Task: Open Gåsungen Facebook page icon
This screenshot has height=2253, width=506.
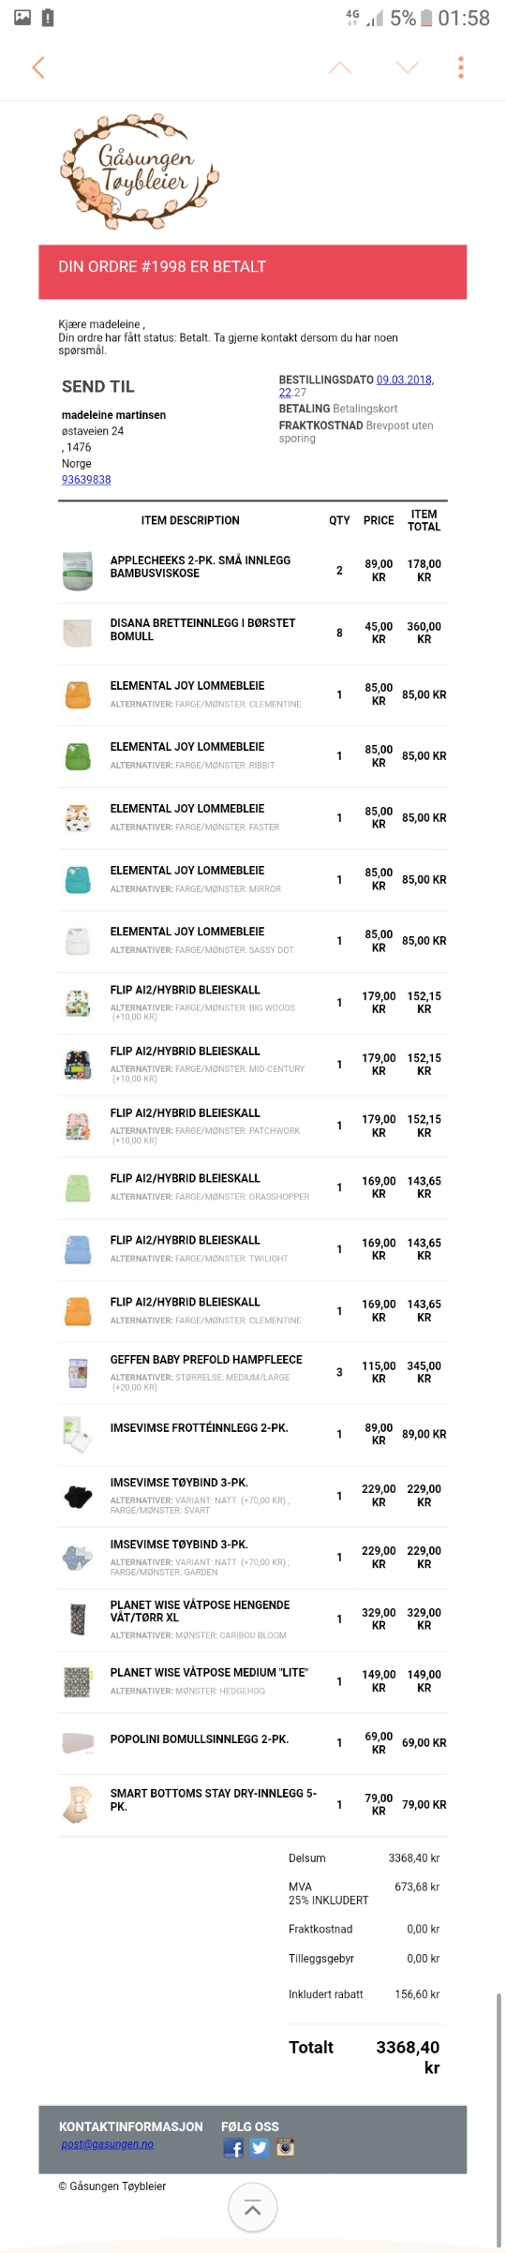Action: pyautogui.click(x=233, y=2148)
